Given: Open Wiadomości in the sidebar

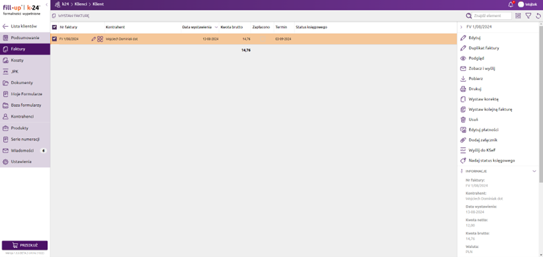Looking at the screenshot, I should [25, 151].
